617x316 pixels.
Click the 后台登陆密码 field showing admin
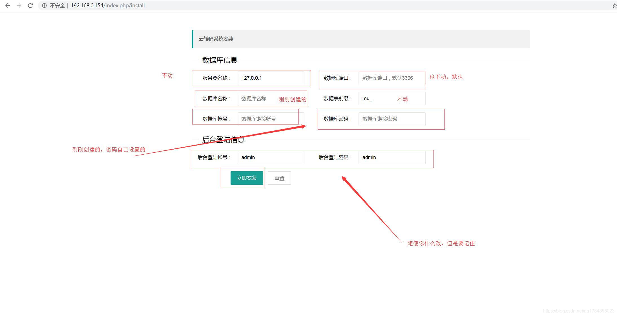click(392, 157)
